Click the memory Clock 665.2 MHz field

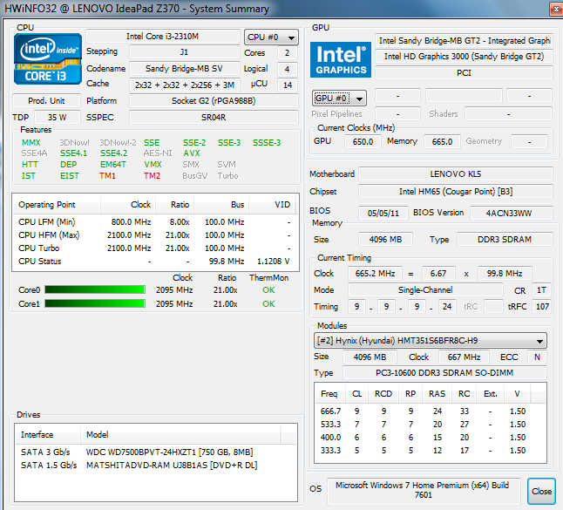click(376, 274)
